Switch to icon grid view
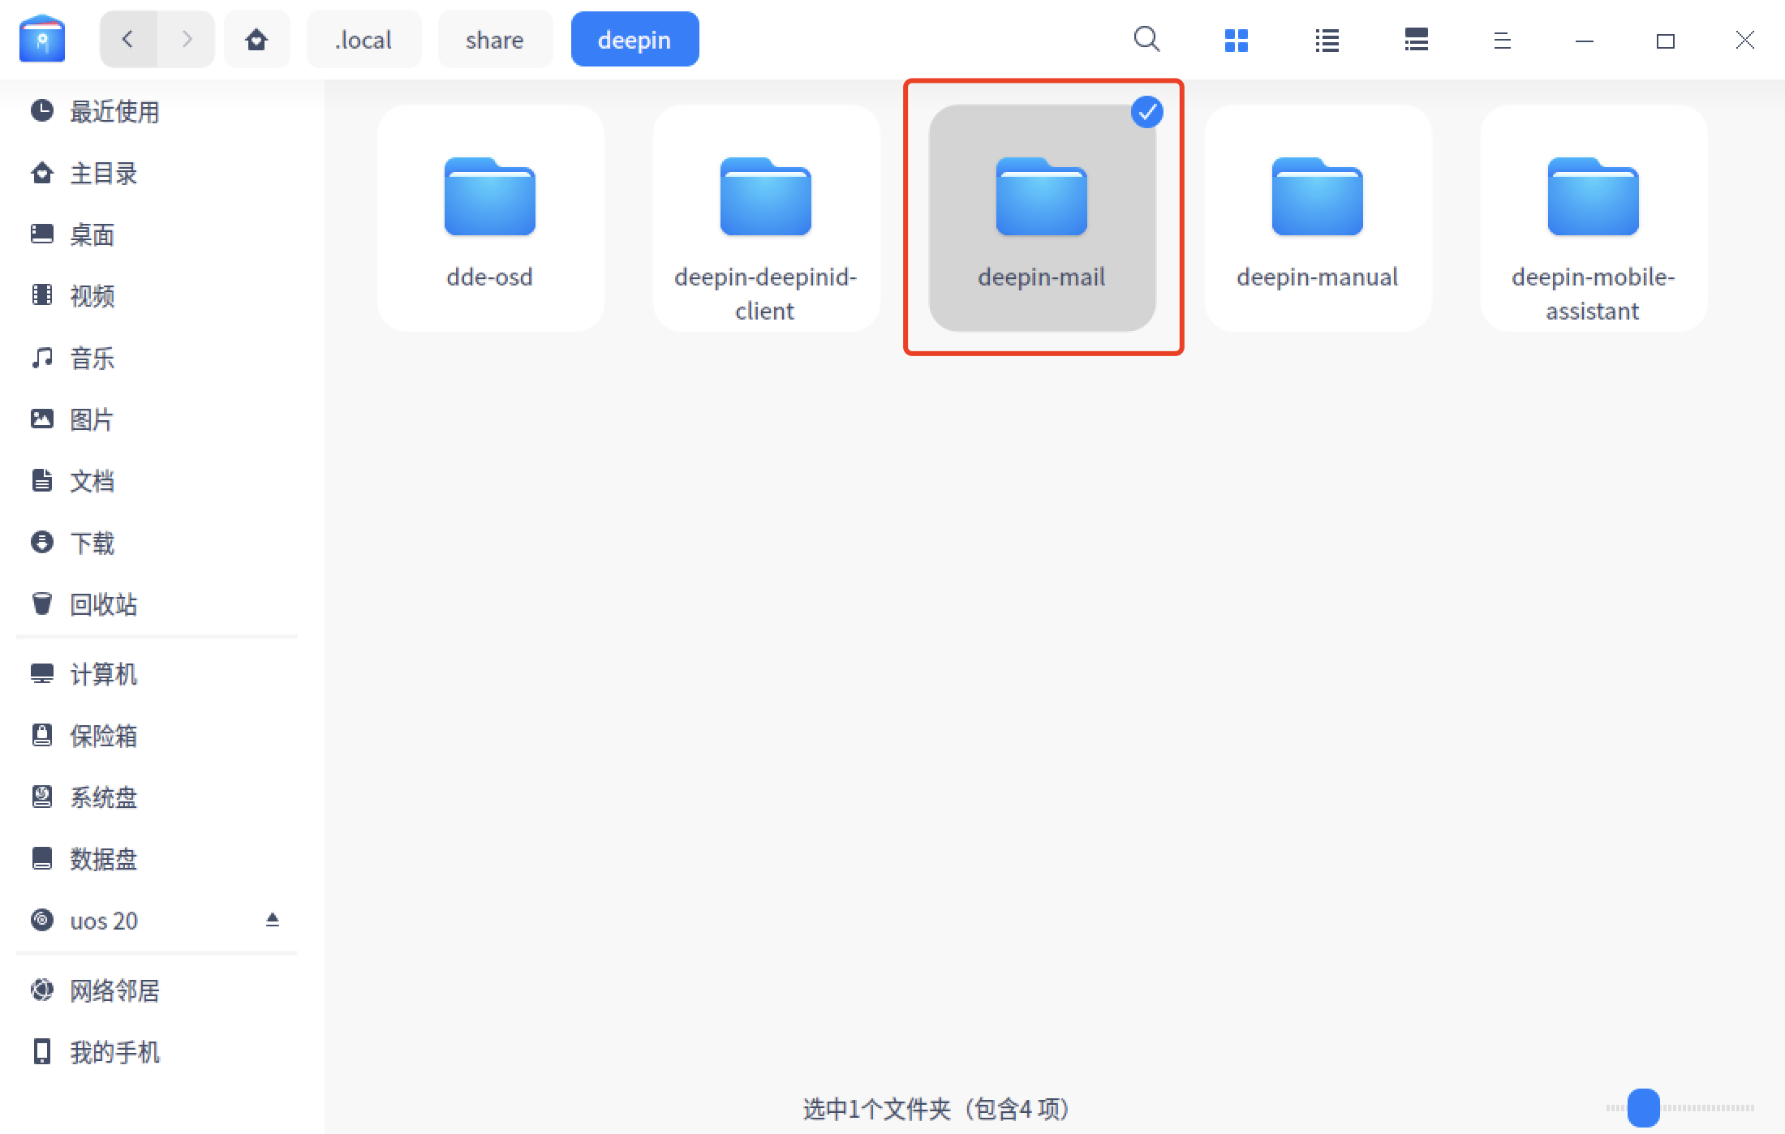Screen dimensions: 1785x1134 [x=1236, y=40]
